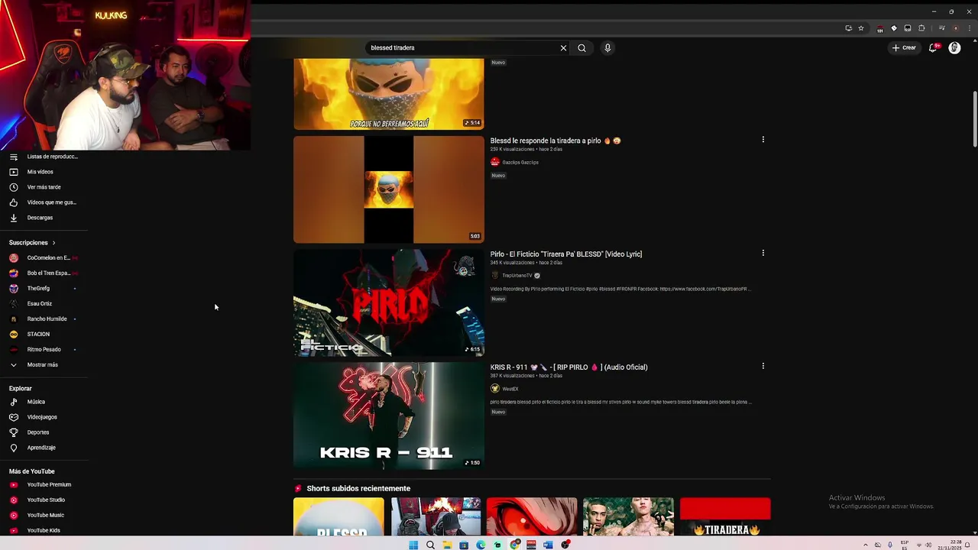Start voice search with the microphone icon
This screenshot has width=978, height=550.
pos(607,48)
